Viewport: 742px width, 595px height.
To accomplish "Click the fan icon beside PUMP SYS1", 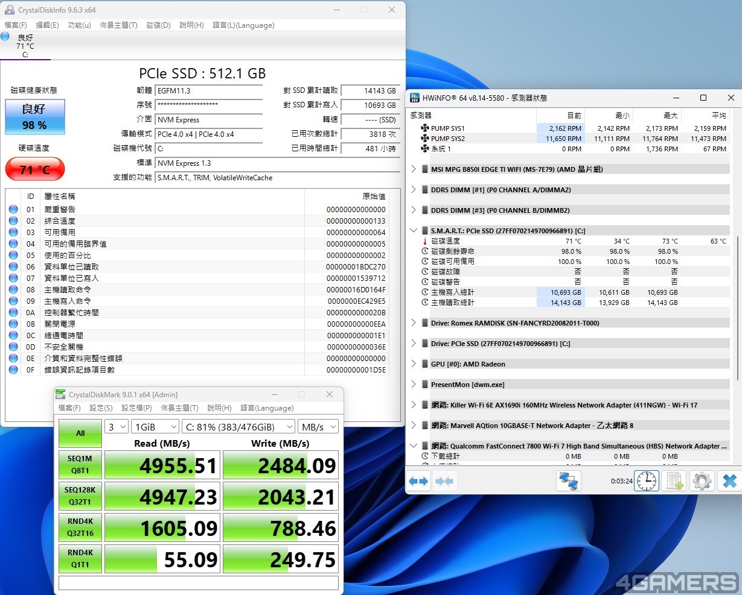I will [x=425, y=128].
